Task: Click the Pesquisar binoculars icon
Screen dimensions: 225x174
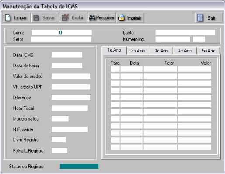Action: (92, 18)
